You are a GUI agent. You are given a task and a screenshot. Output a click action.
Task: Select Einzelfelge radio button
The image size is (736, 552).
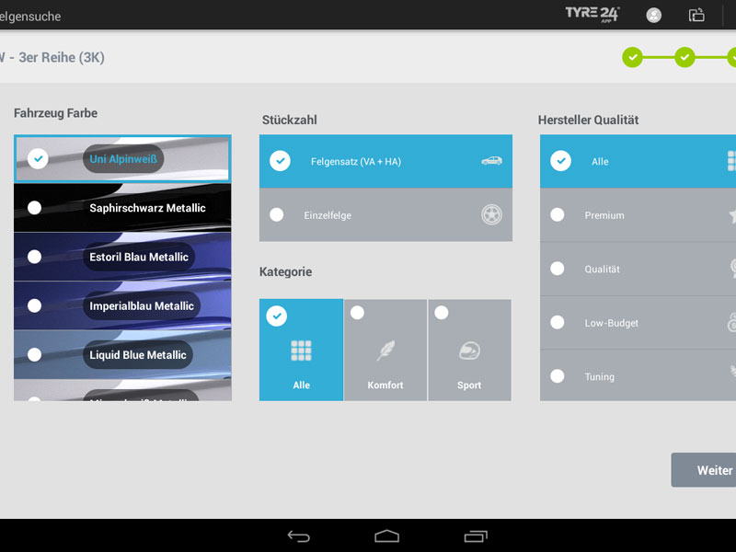click(x=277, y=214)
